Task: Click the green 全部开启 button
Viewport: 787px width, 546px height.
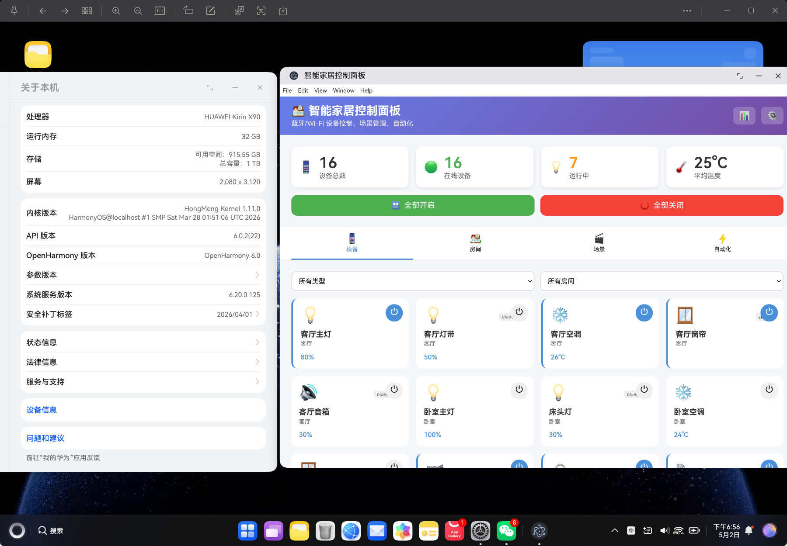Action: [413, 205]
